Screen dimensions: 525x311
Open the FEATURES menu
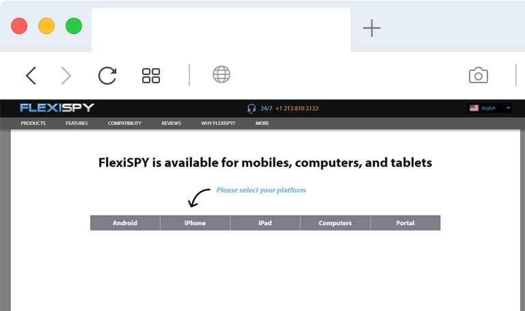pos(77,123)
